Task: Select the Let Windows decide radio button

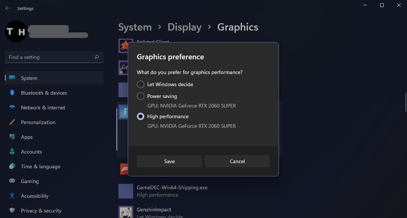Action: coord(141,84)
